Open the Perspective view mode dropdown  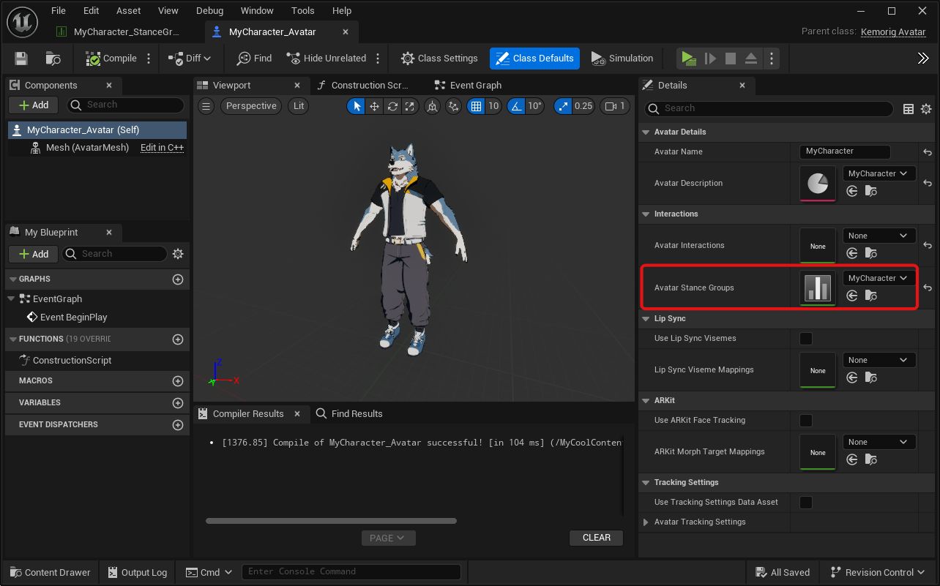click(251, 106)
